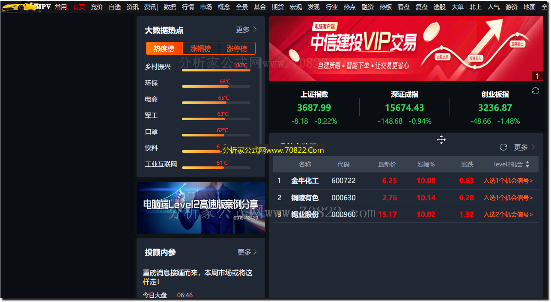Open the 上证指数 quote

(x=314, y=107)
